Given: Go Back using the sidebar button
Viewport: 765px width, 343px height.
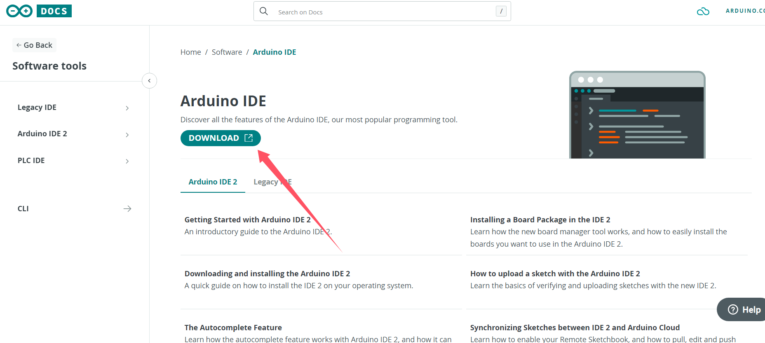Looking at the screenshot, I should pos(34,45).
